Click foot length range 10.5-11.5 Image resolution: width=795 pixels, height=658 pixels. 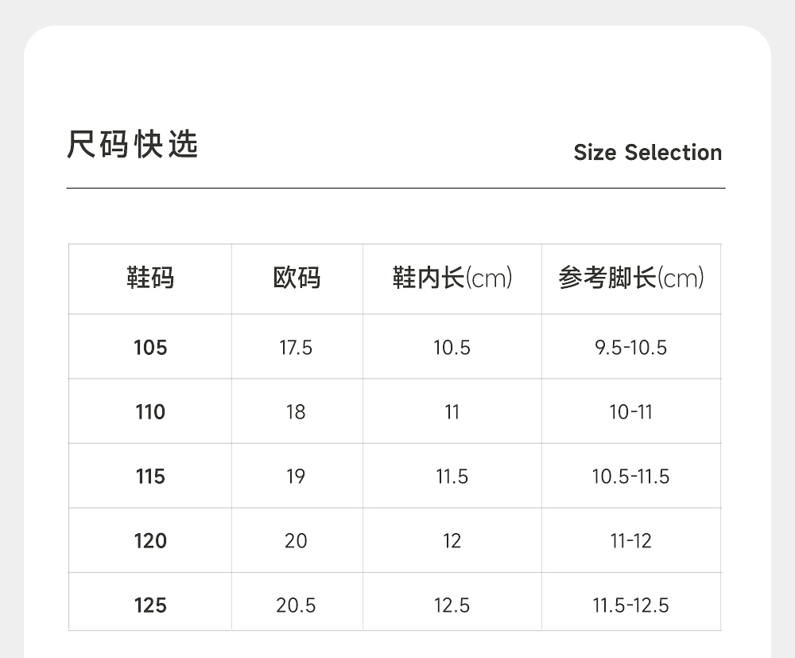(631, 477)
